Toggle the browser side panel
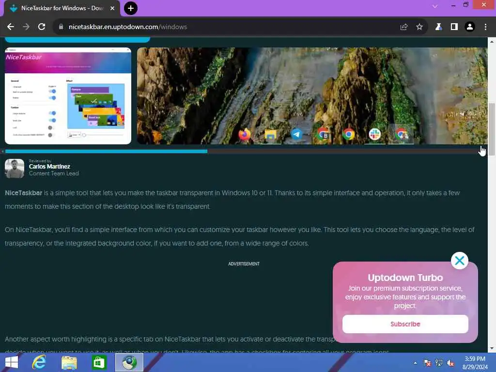Image resolution: width=496 pixels, height=372 pixels. (454, 27)
